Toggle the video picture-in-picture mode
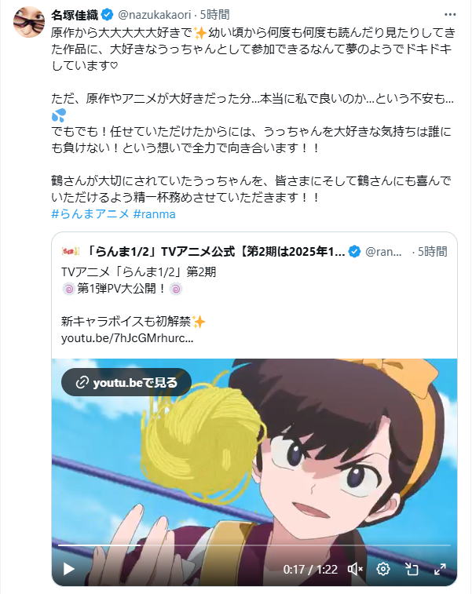Screen dimensions: 472x594 coord(412,569)
